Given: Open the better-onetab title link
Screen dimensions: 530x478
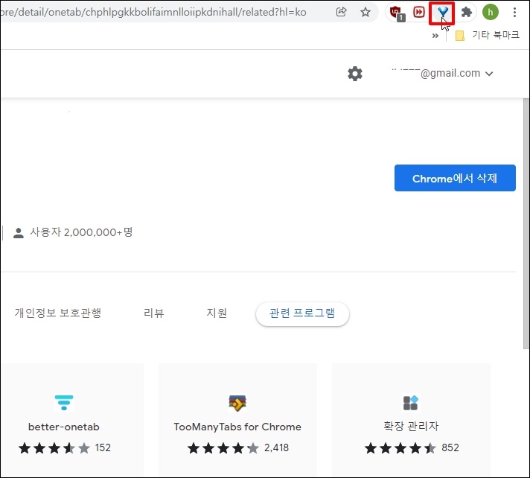Looking at the screenshot, I should click(64, 427).
